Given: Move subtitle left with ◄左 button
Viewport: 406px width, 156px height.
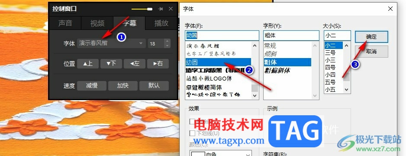Looking at the screenshot, I should (x=134, y=64).
